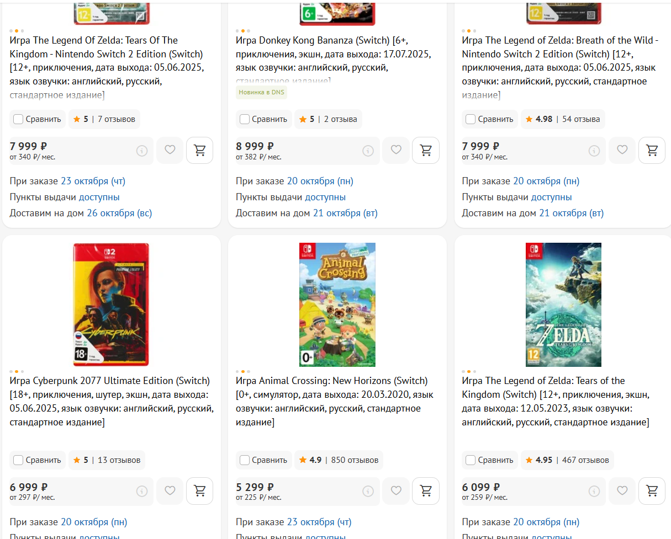The height and width of the screenshot is (539, 671).
Task: Open 850 отзывов rating for Animal Crossing
Action: [339, 460]
